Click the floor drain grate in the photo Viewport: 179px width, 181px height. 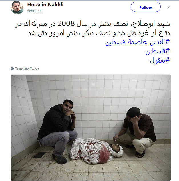pyautogui.click(x=39, y=155)
